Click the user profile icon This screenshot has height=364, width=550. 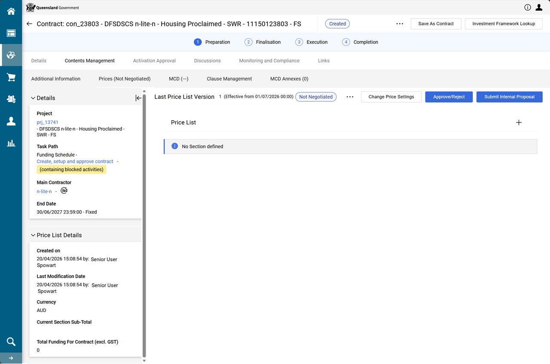[x=538, y=7]
